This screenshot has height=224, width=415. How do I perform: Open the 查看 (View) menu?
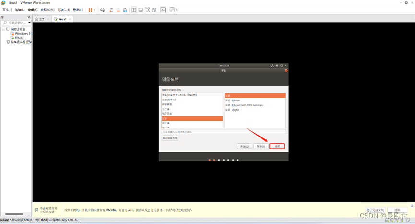(x=33, y=10)
